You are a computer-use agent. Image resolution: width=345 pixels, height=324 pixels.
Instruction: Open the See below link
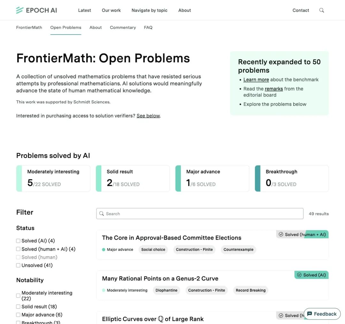pos(148,116)
